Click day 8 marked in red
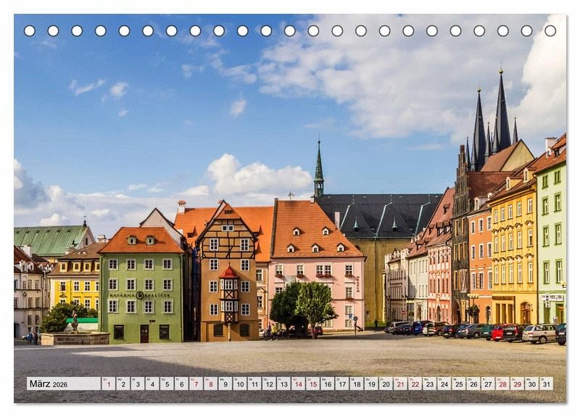 (x=210, y=384)
